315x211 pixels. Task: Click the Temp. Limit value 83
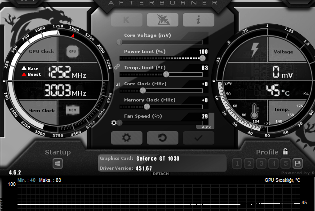pyautogui.click(x=205, y=68)
